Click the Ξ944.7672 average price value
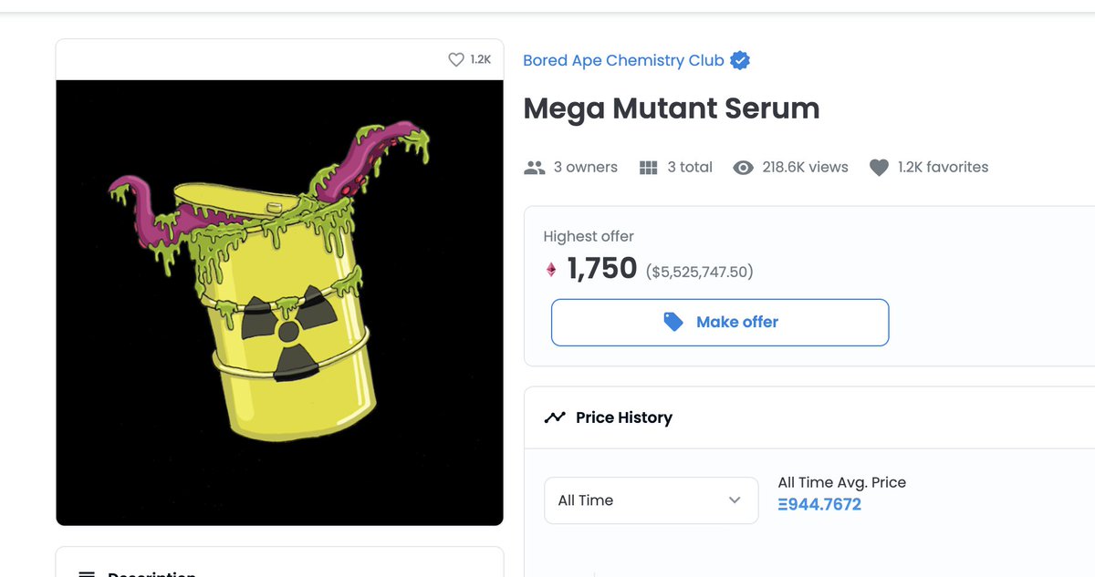This screenshot has height=577, width=1095. [x=819, y=504]
